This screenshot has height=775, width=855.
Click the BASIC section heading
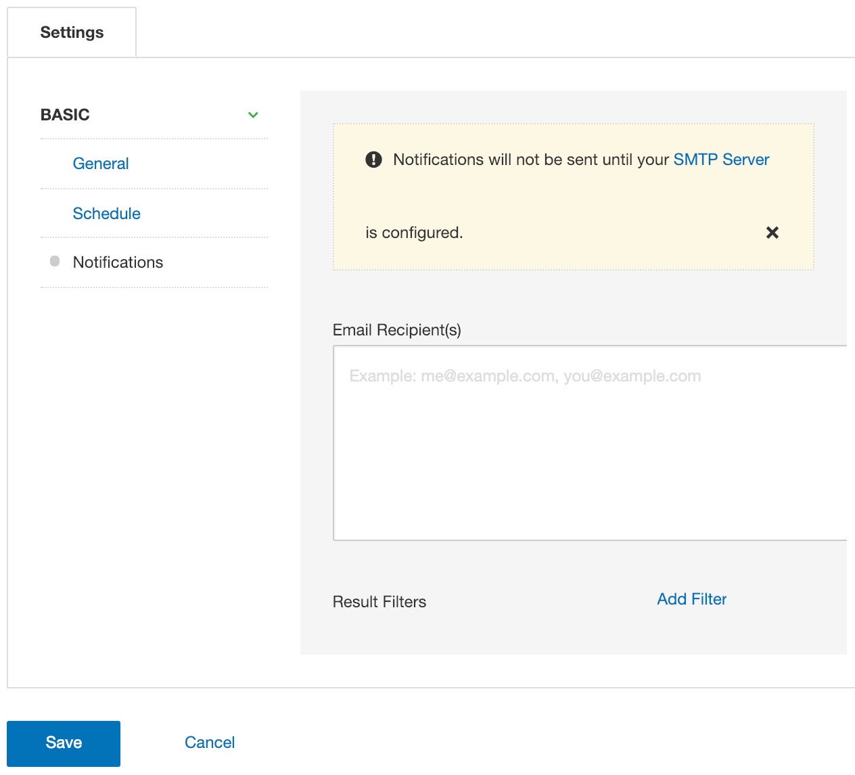[65, 115]
